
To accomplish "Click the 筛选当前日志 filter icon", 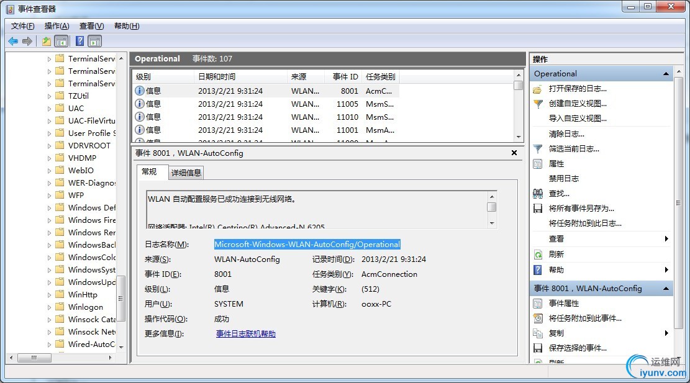I will click(538, 149).
